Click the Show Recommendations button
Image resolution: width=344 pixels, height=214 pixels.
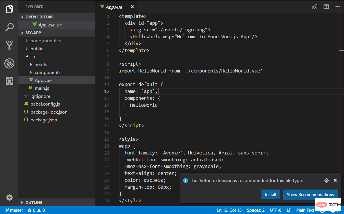pos(310,195)
